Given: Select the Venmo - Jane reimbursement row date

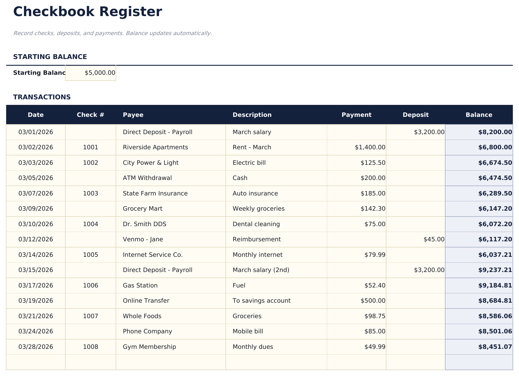Looking at the screenshot, I should 35,239.
